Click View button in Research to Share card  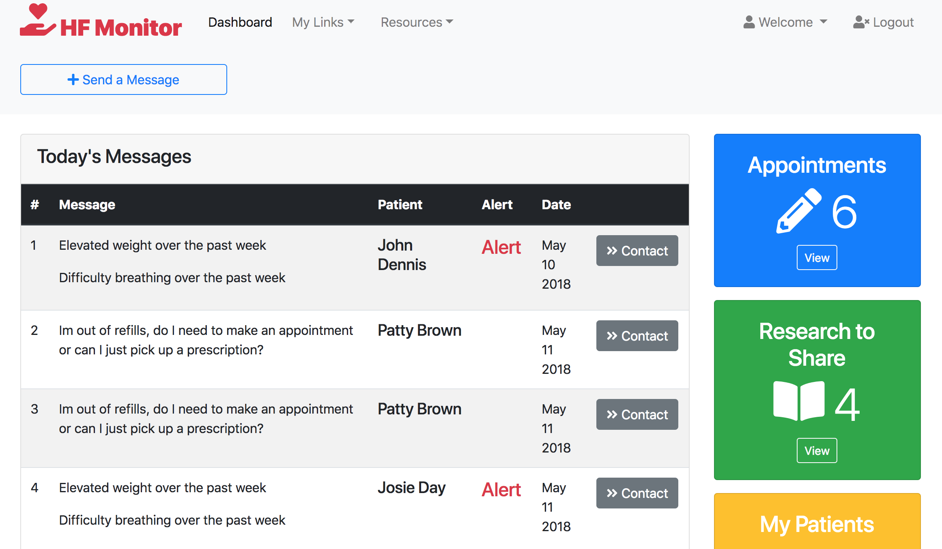pos(817,450)
